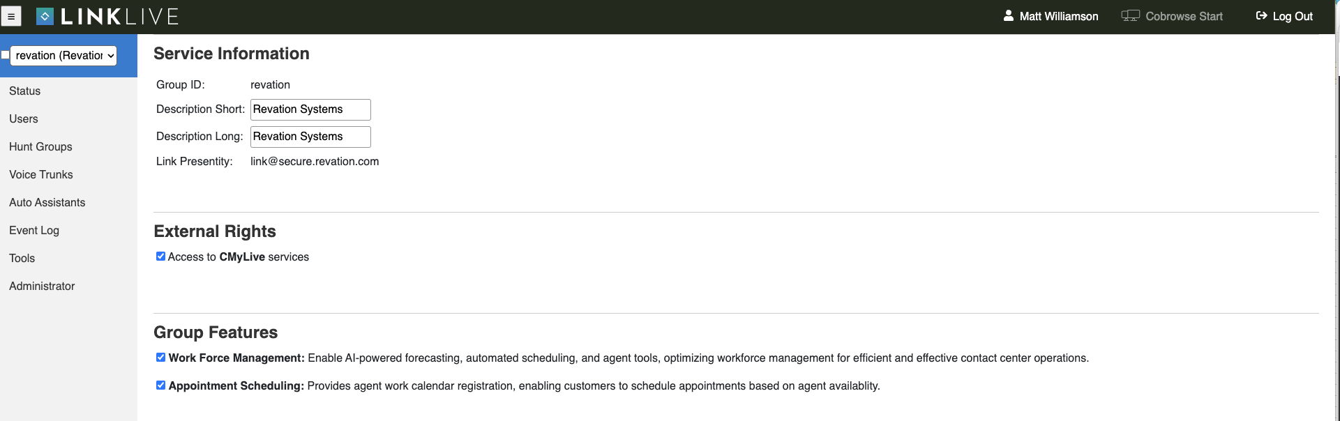The image size is (1340, 421).
Task: Click the hamburger menu icon
Action: [x=11, y=16]
